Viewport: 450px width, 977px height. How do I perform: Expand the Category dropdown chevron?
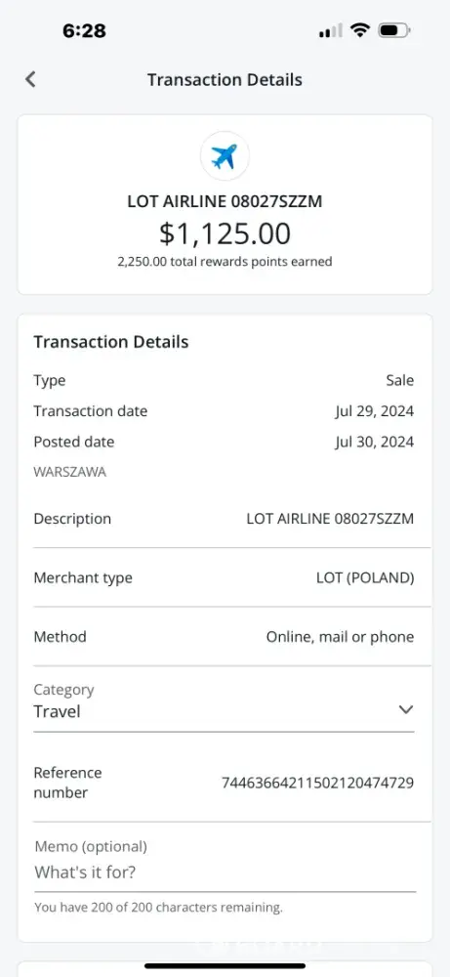click(x=406, y=709)
